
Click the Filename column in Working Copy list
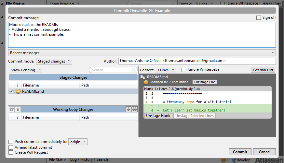coord(50,117)
